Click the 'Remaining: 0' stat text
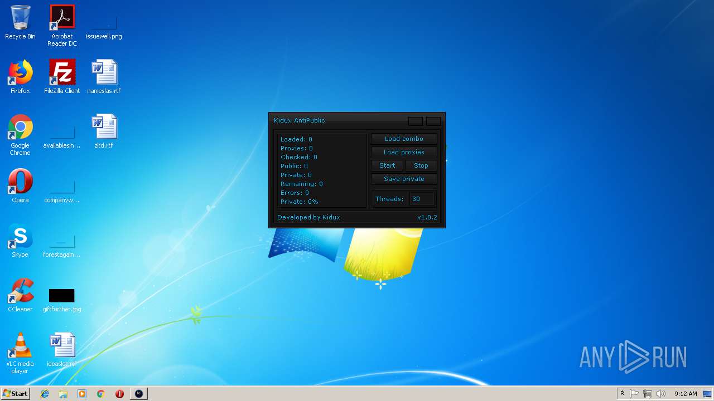714x401 pixels. coord(302,184)
